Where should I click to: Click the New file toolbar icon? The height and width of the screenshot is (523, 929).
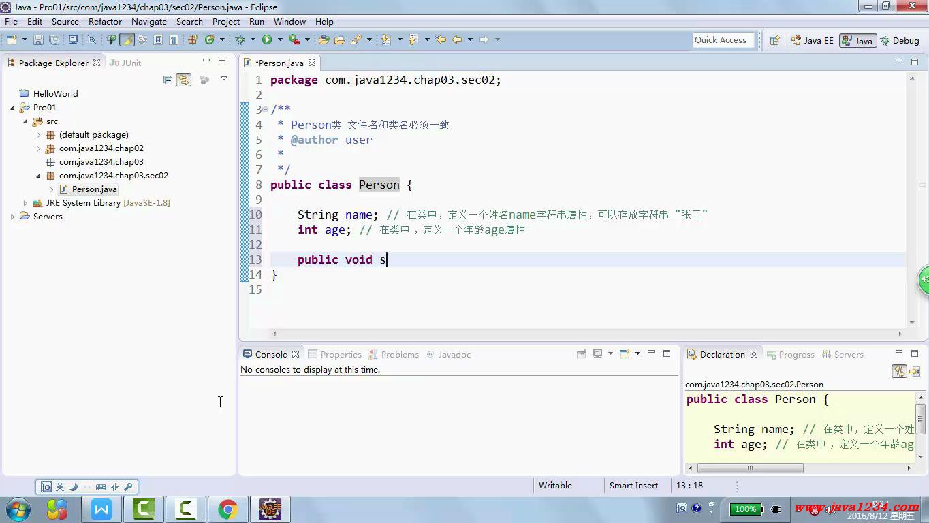pos(12,40)
